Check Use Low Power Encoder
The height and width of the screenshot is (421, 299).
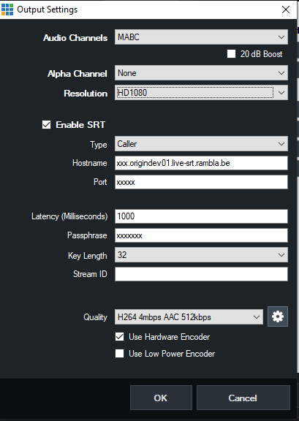(x=120, y=353)
